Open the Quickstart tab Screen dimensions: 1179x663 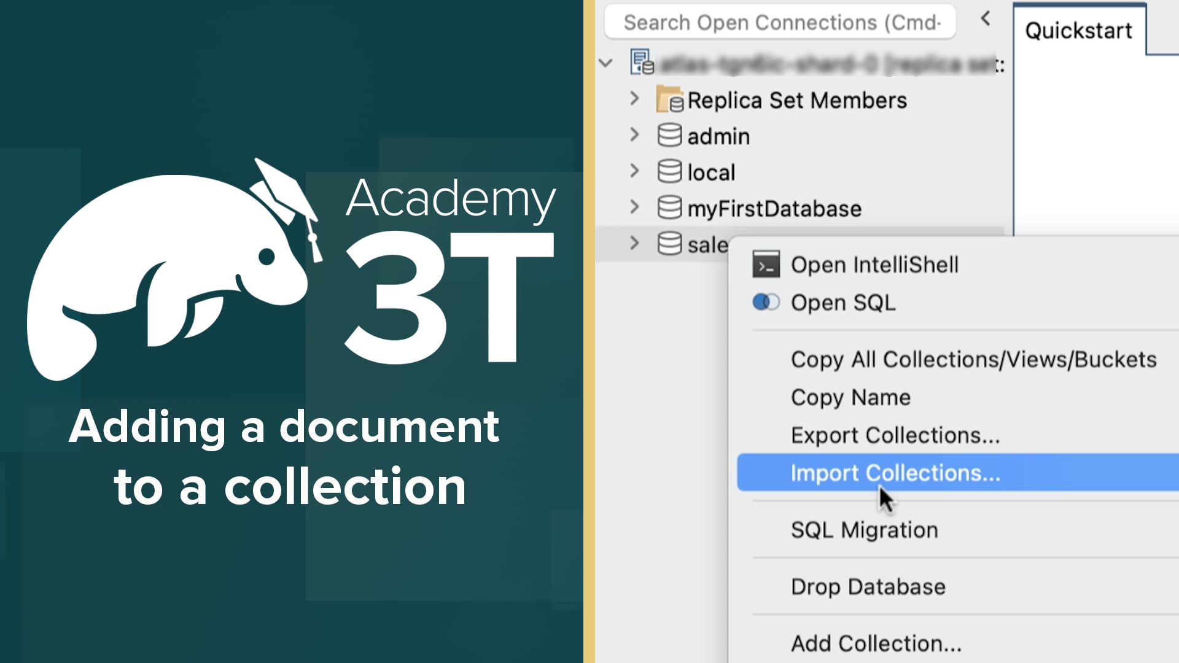1079,31
